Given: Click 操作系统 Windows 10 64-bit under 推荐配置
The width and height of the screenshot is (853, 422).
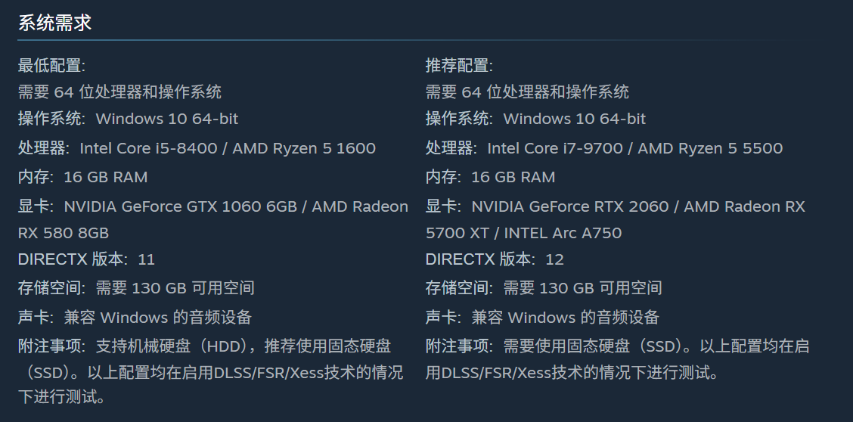Looking at the screenshot, I should click(x=536, y=119).
